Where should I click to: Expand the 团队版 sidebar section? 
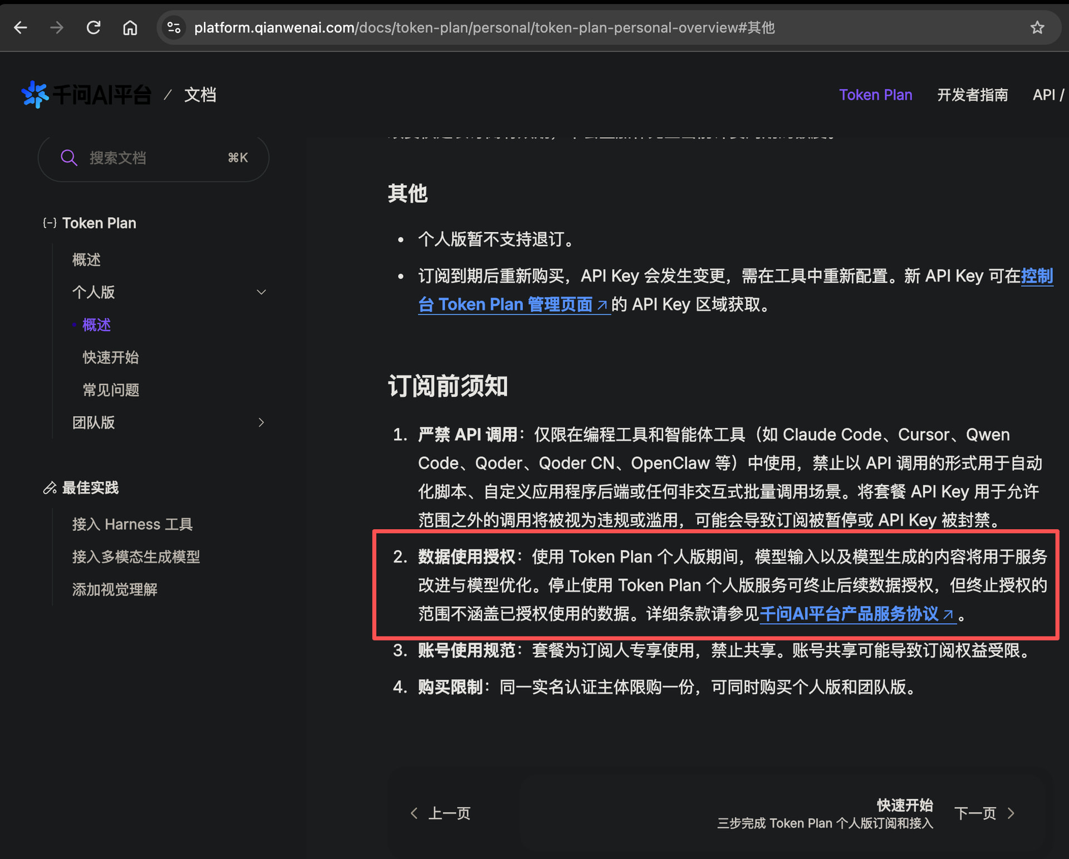[x=261, y=422]
